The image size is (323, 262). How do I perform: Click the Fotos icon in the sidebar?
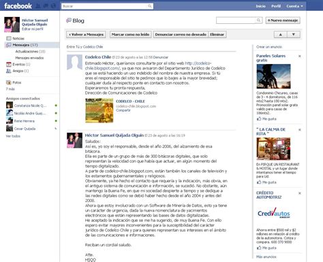pos(9,82)
